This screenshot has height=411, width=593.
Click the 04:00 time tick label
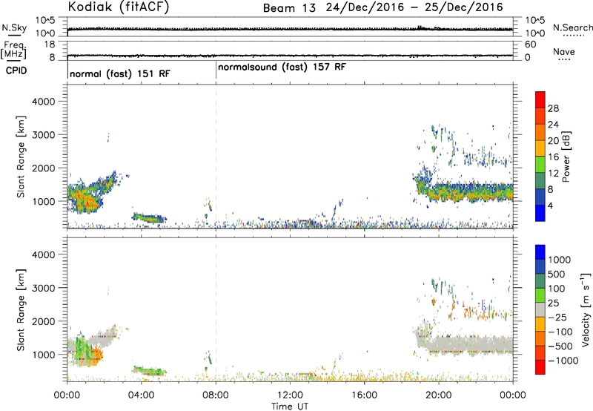[x=141, y=395]
